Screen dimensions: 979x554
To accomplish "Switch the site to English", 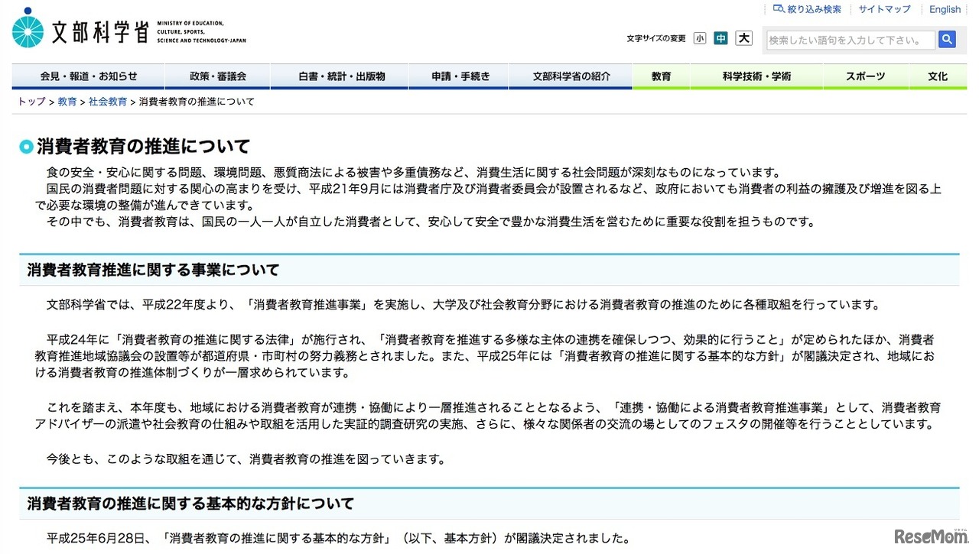I will coord(945,9).
